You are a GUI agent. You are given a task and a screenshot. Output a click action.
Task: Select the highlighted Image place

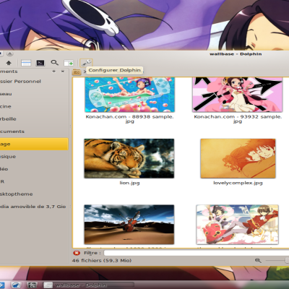click(x=34, y=144)
